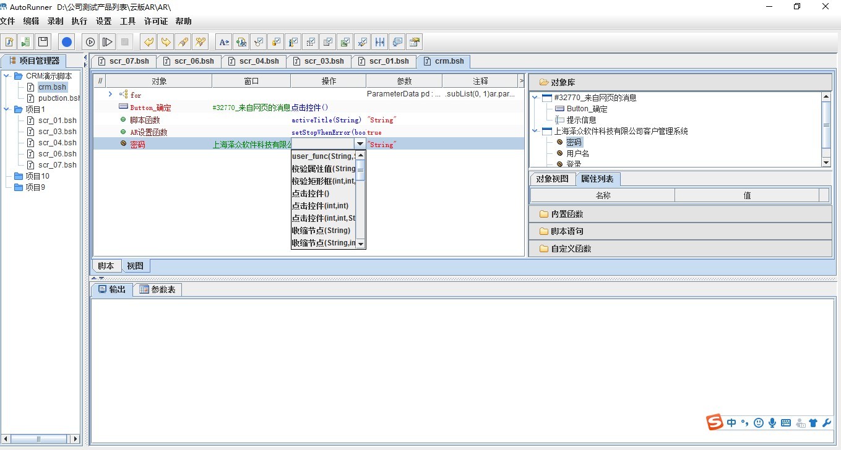This screenshot has width=841, height=450.
Task: Open the blue shirt skin icon on IME bar
Action: click(813, 423)
